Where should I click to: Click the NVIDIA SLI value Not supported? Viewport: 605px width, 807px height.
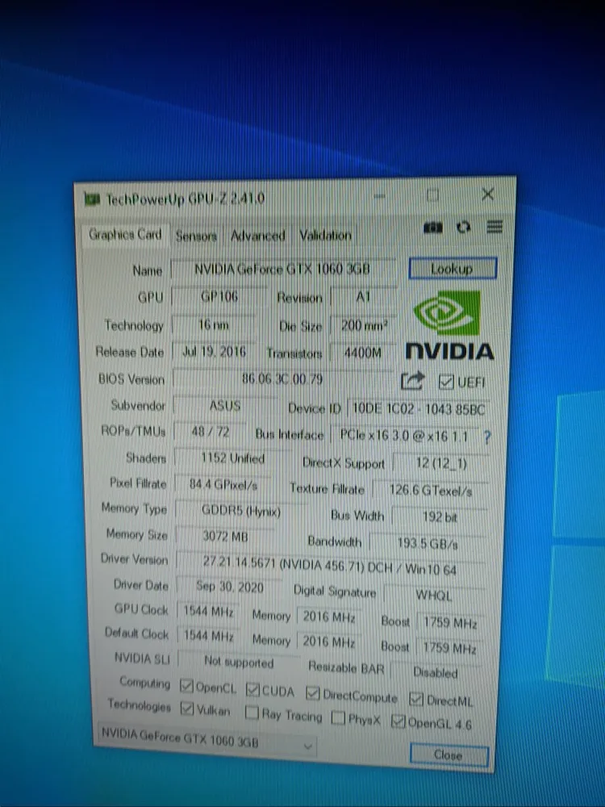tap(239, 662)
